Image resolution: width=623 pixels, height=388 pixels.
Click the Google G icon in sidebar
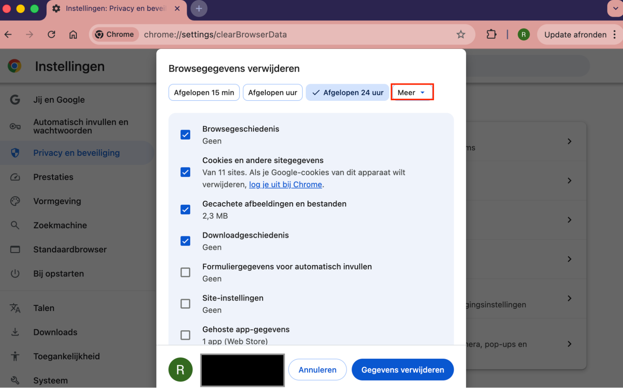[x=15, y=100]
